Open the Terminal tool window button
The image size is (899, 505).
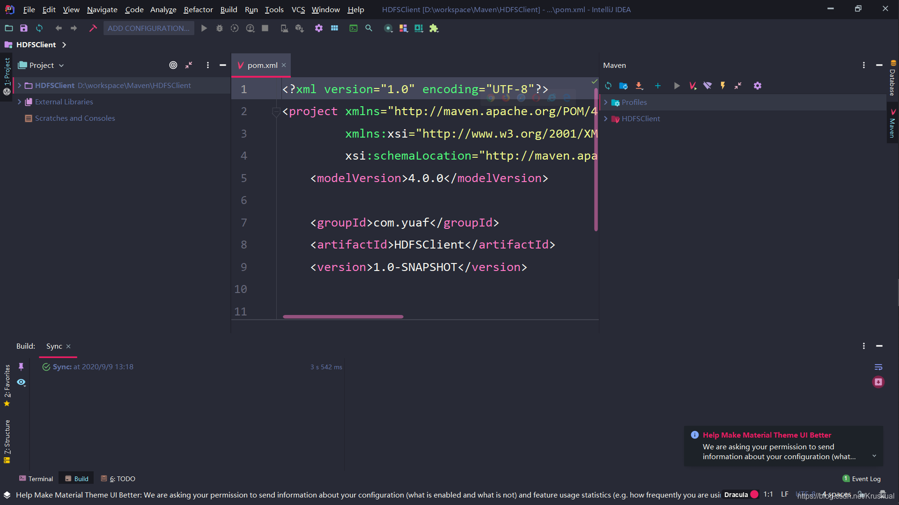(36, 478)
